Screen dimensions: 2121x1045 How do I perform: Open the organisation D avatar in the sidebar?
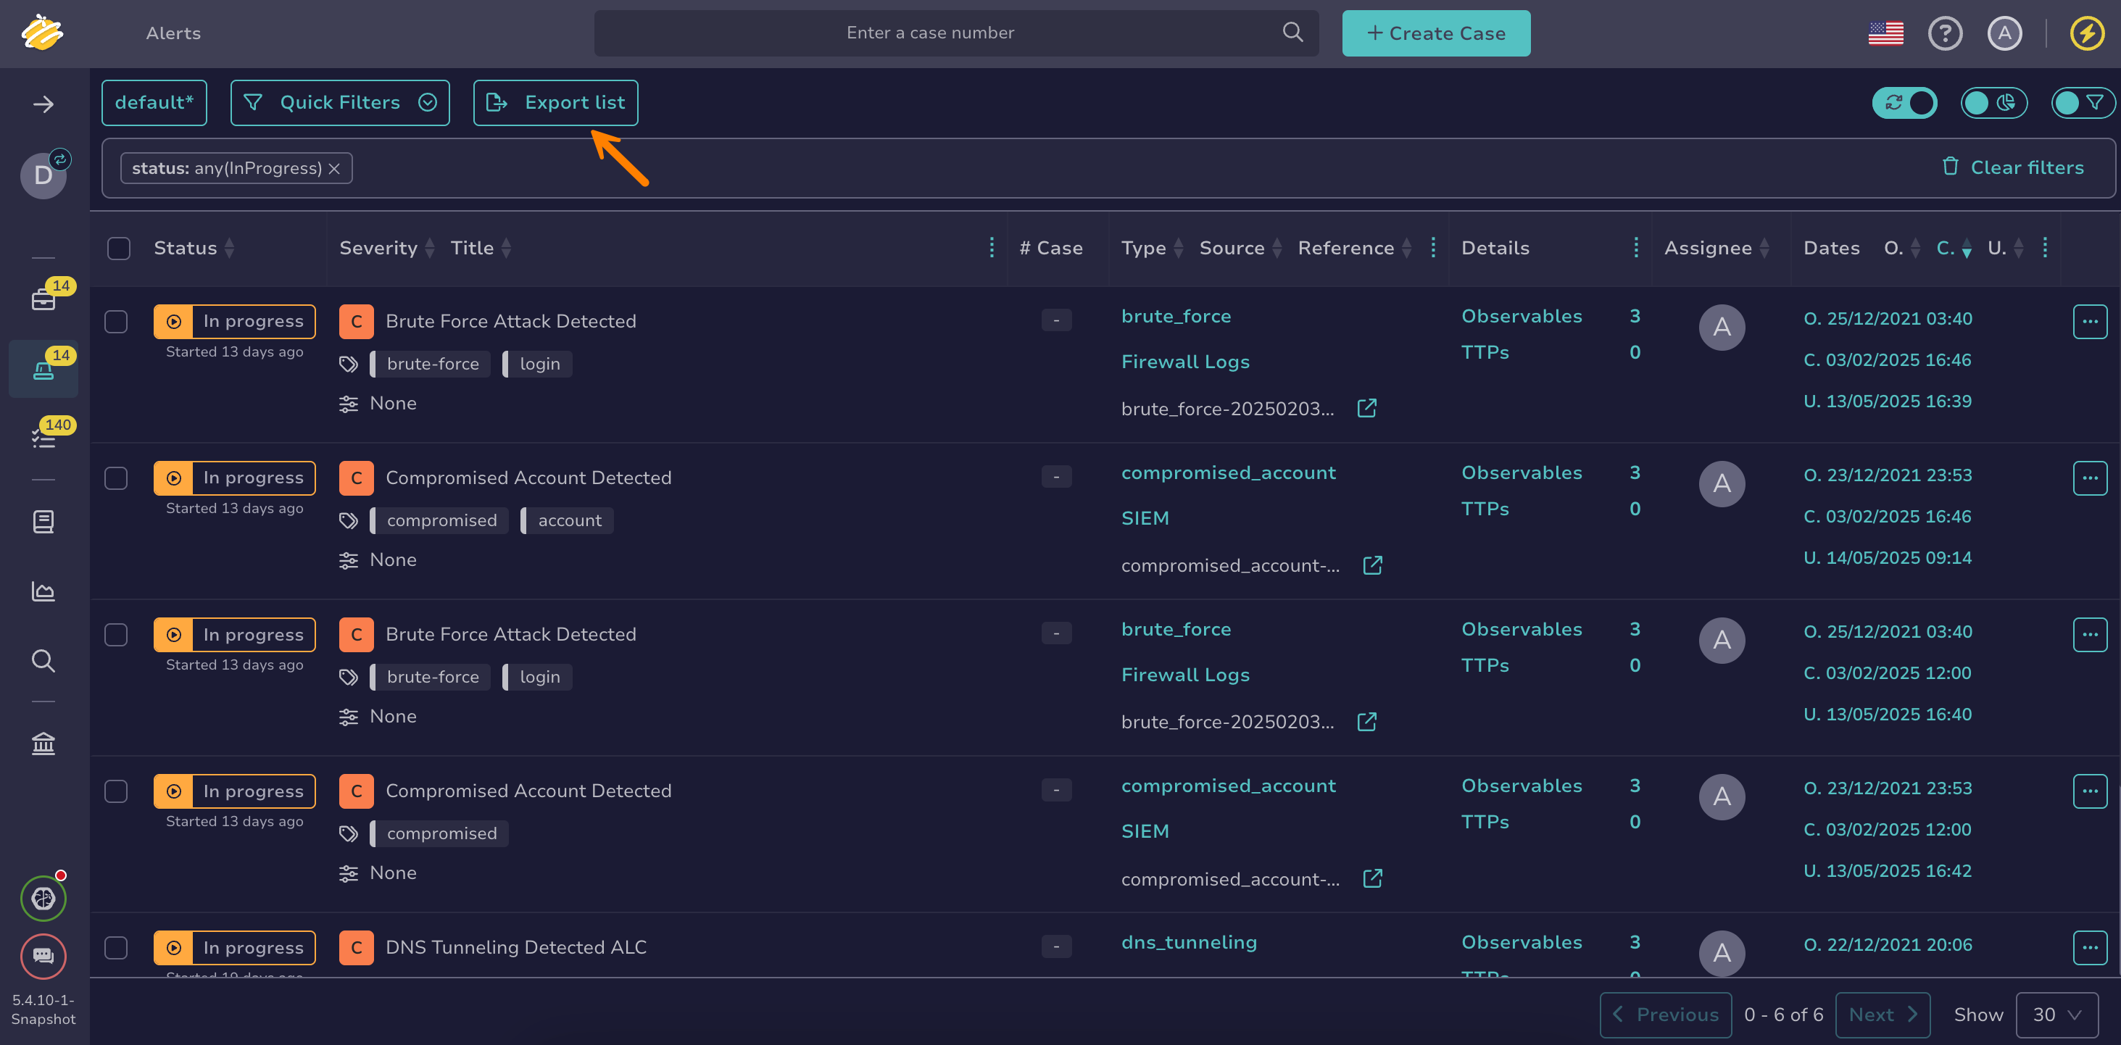[x=43, y=175]
